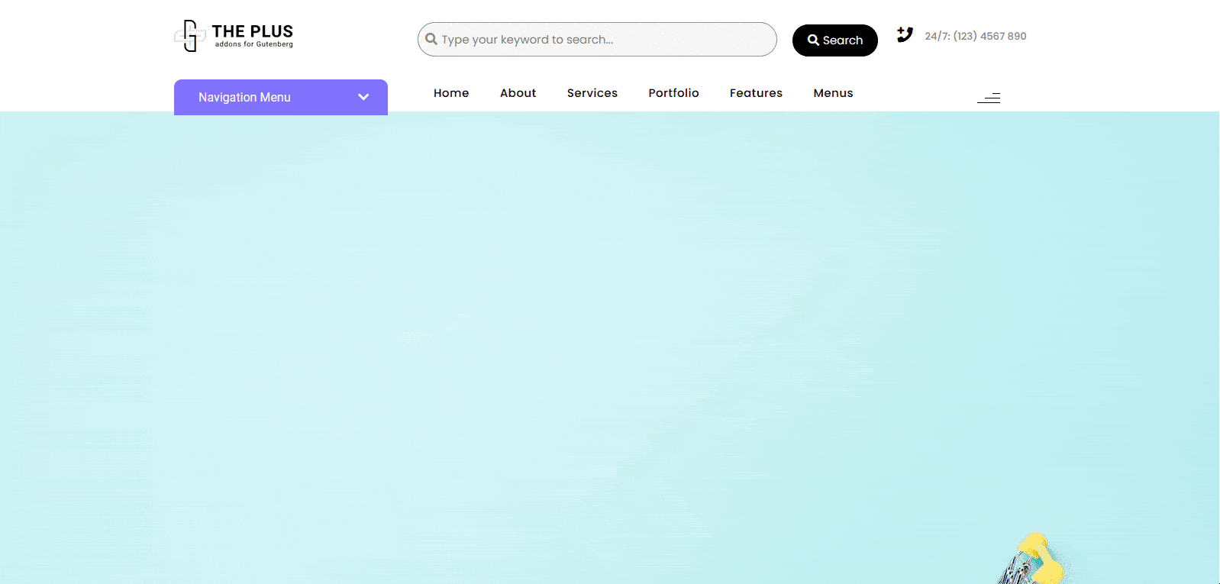Click the addons for Gutenberg tagline

[x=253, y=44]
